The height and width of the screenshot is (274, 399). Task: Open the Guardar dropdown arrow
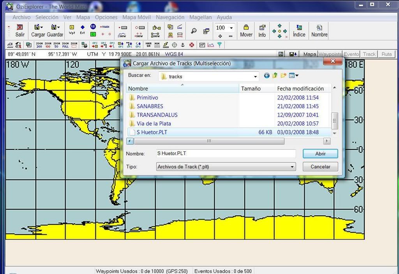pyautogui.click(x=58, y=27)
